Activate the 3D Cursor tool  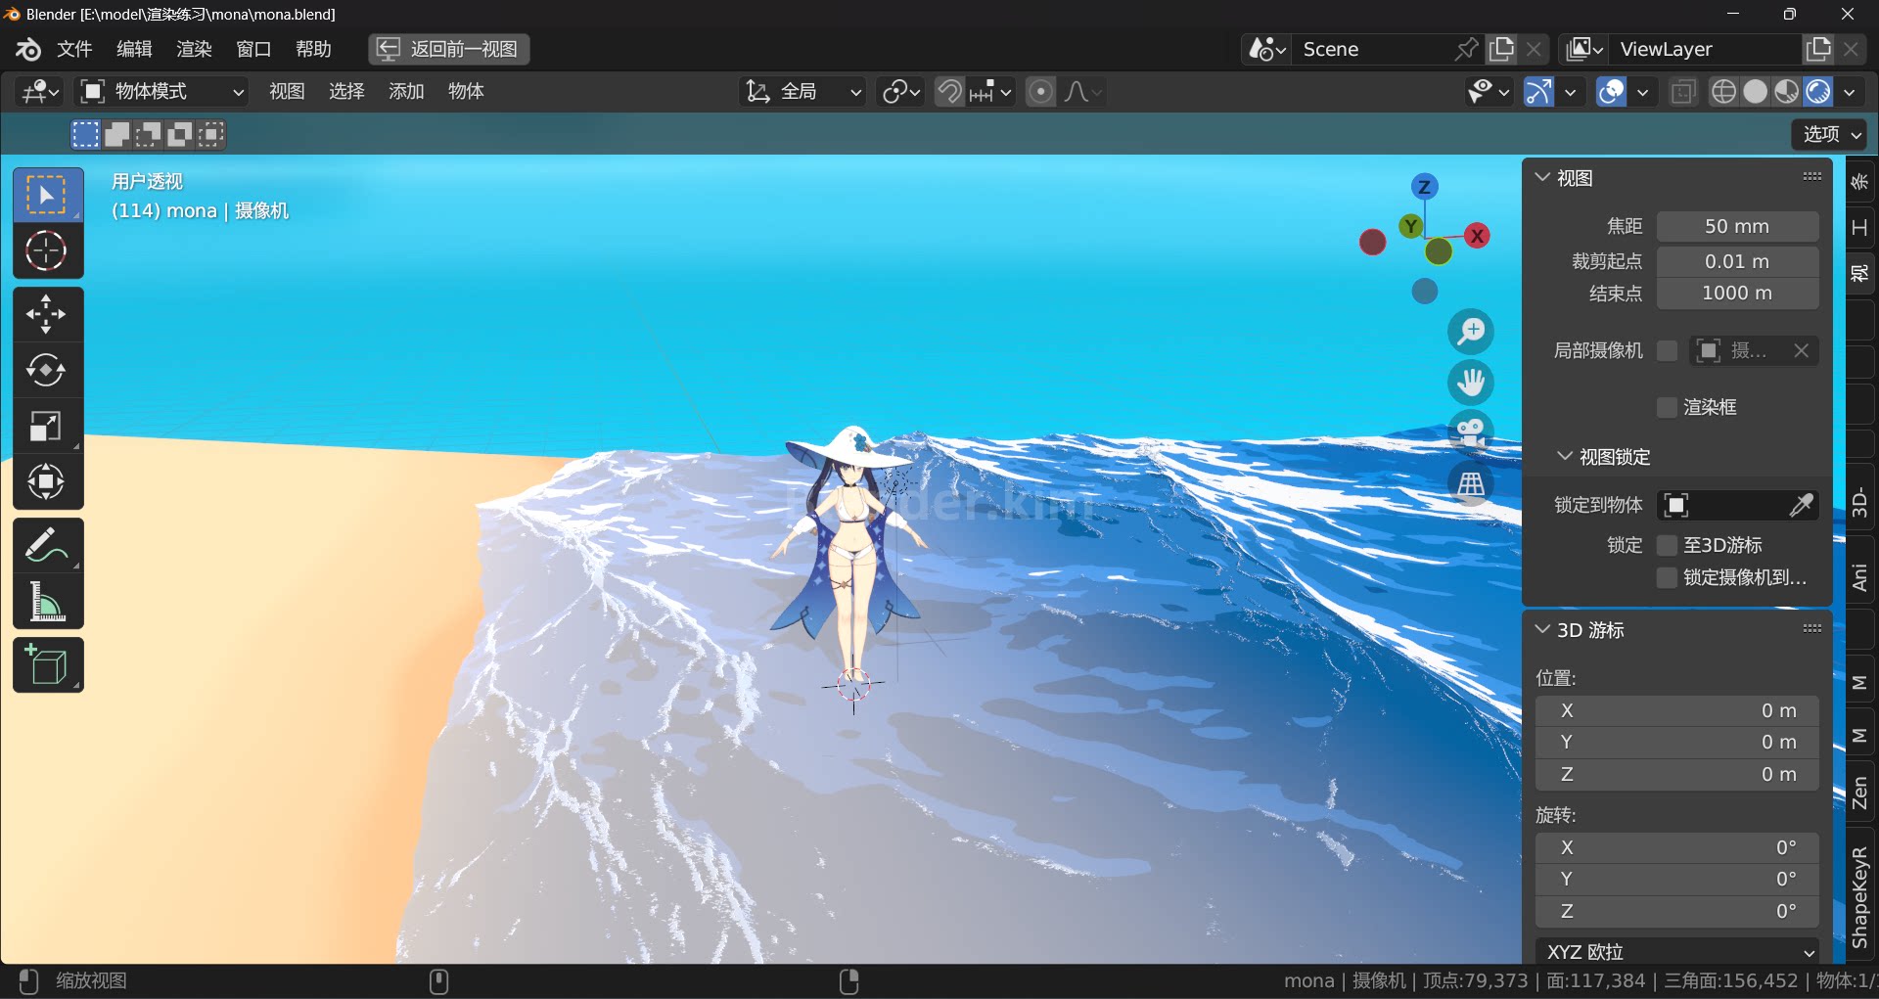[x=47, y=250]
